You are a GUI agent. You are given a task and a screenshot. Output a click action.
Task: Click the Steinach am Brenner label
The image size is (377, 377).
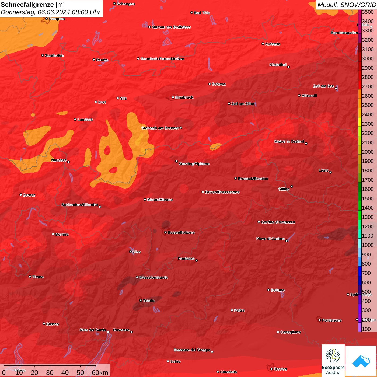(x=160, y=128)
